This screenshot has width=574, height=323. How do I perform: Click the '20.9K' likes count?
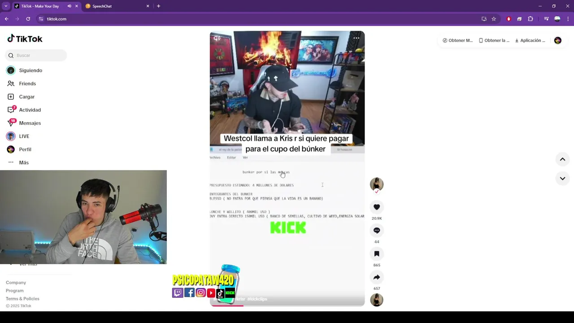click(377, 218)
